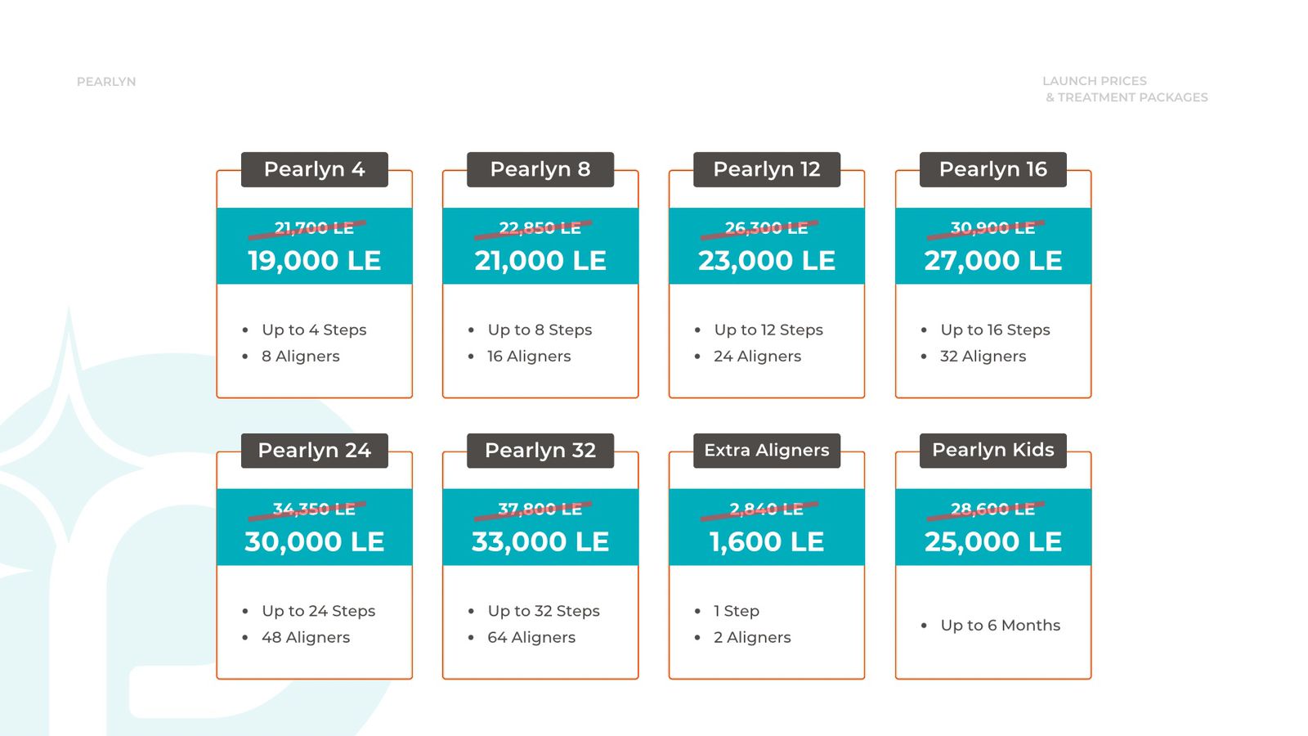Select the 30,000 LE price
Viewport: 1308px width, 736px height.
point(314,542)
